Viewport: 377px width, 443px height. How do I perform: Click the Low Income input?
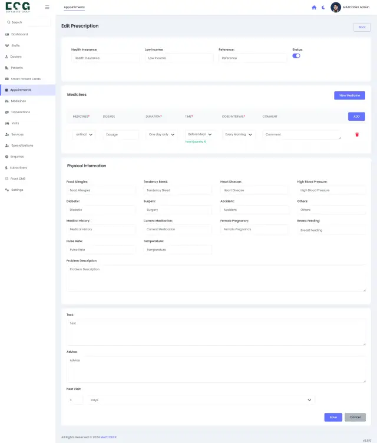[179, 58]
